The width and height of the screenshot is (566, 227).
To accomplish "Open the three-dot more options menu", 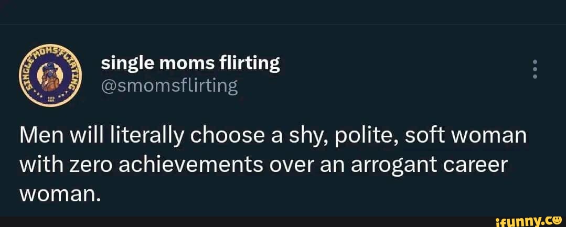I will [x=535, y=69].
